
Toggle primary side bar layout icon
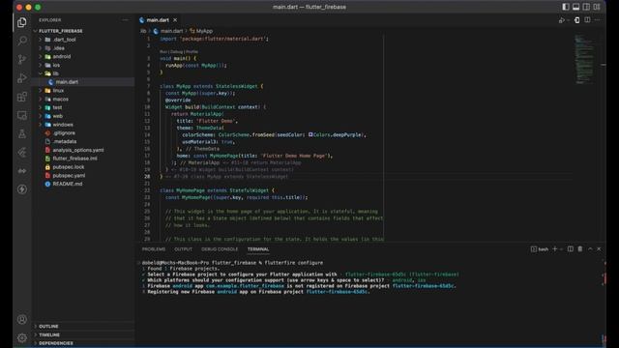point(566,7)
